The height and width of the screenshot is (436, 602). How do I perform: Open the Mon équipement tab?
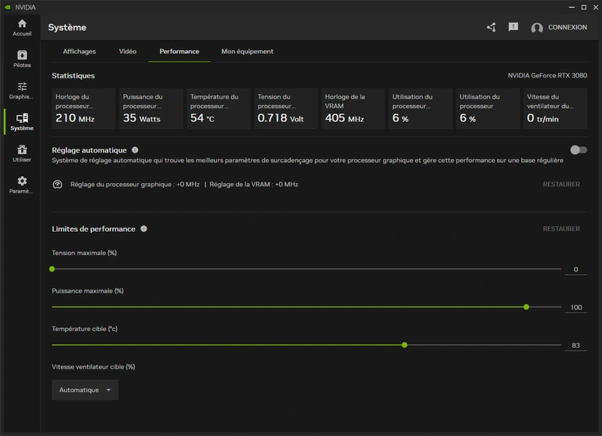pyautogui.click(x=247, y=52)
